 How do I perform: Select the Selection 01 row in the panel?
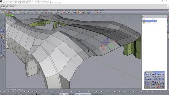[149, 23]
